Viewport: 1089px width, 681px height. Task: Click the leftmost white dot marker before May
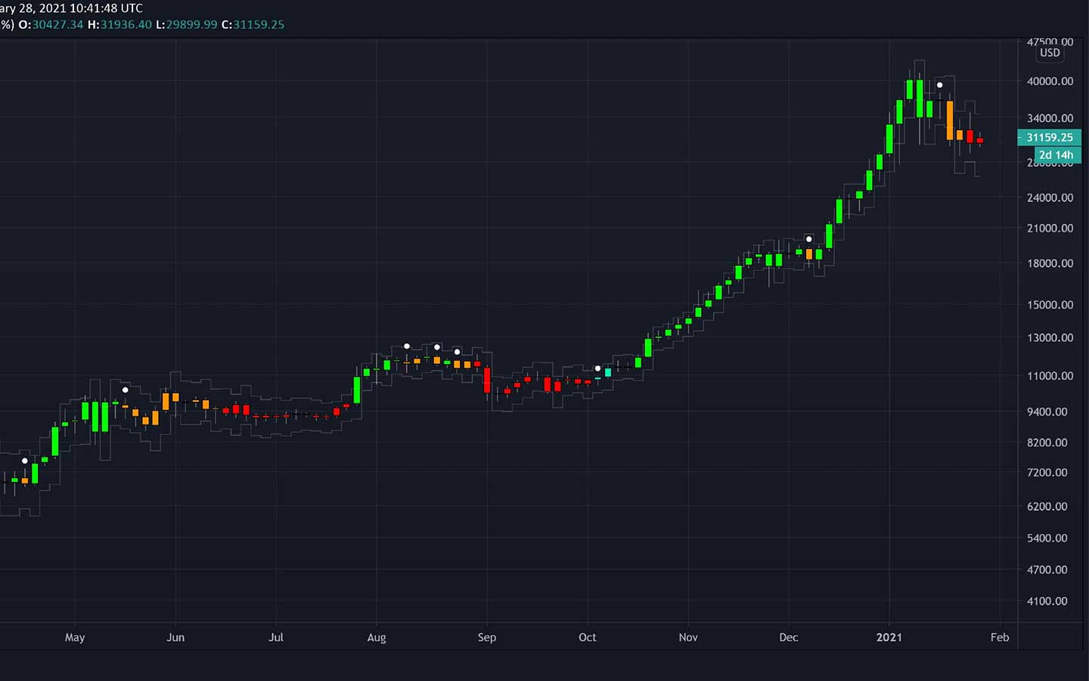(x=25, y=461)
